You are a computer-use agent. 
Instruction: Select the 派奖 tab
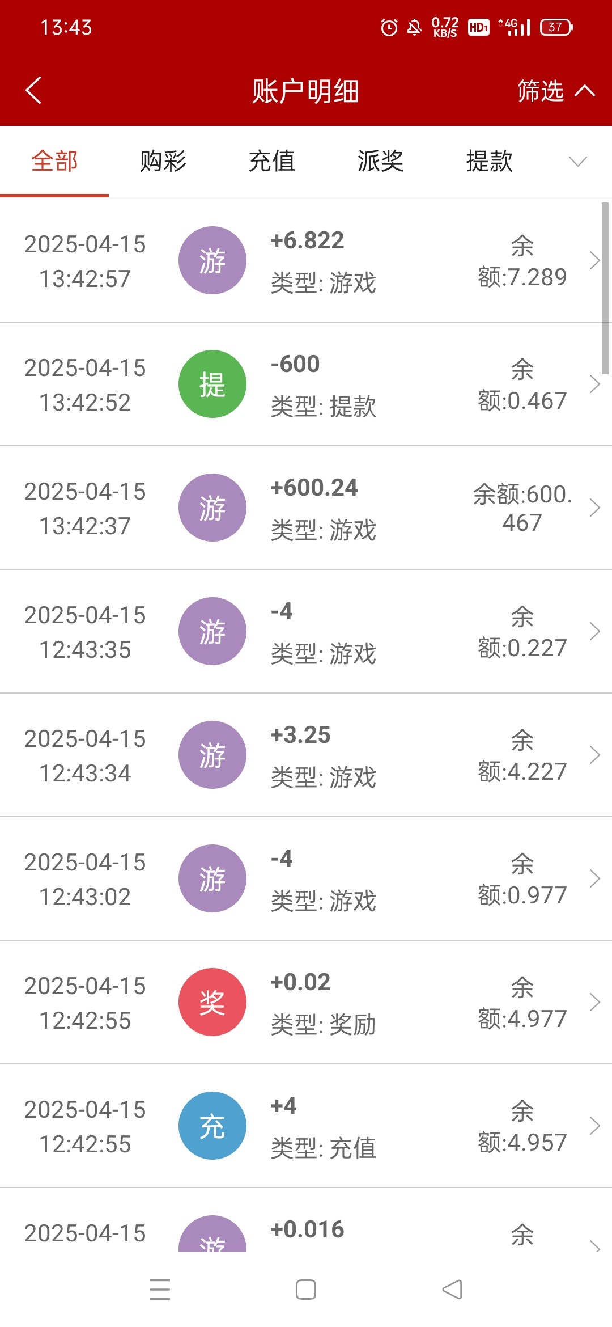click(381, 162)
